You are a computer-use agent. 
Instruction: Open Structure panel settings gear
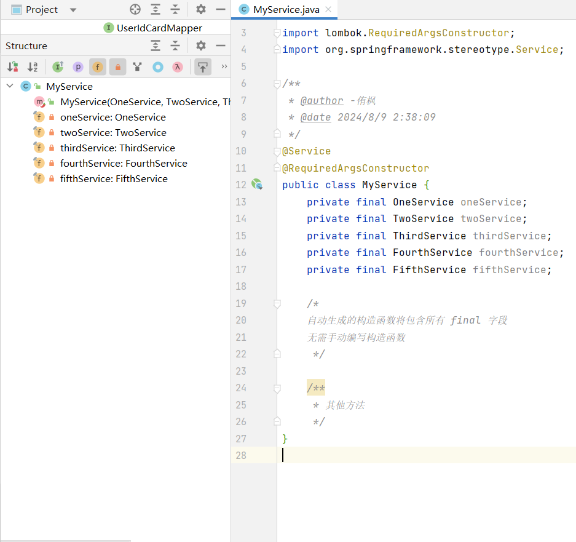(201, 46)
